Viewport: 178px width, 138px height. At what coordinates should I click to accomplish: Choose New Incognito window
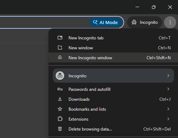[x=113, y=57]
